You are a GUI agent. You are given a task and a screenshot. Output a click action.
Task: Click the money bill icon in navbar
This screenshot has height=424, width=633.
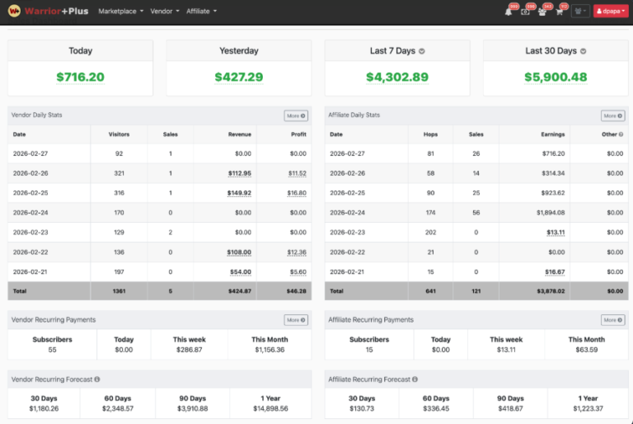tap(526, 12)
